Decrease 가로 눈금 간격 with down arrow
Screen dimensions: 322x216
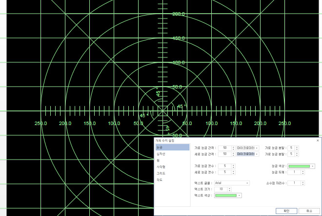[233, 149]
